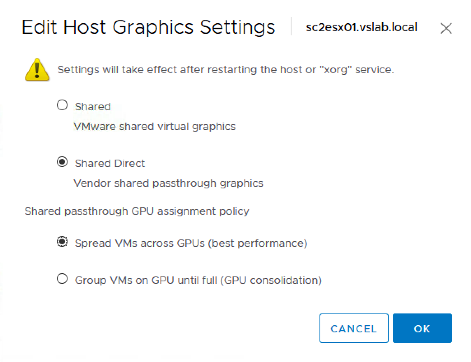Screen dimensions: 471x362
Task: Click the xorg restart warning message text
Action: (x=226, y=70)
